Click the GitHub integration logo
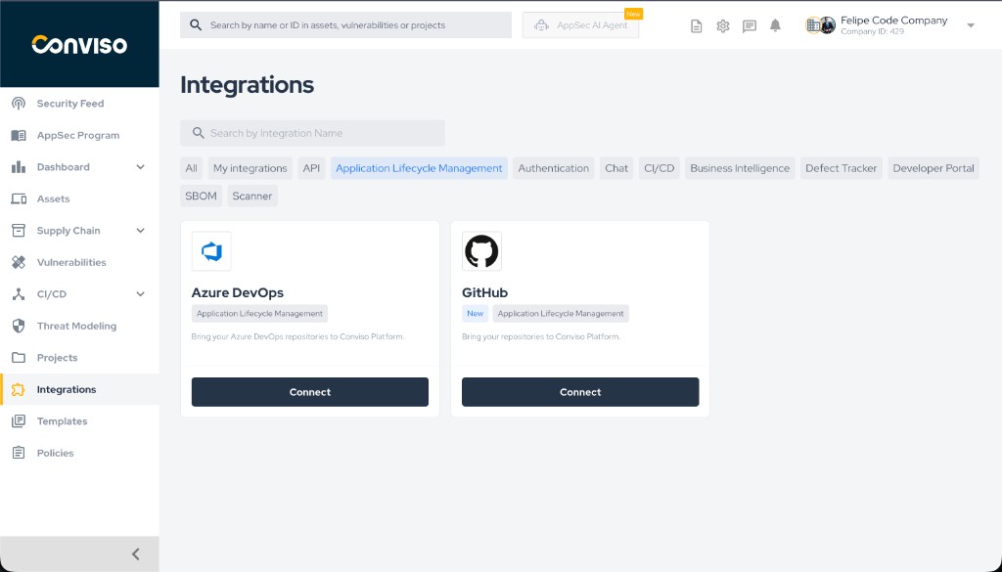Screen dimensions: 1002x572 point(481,250)
